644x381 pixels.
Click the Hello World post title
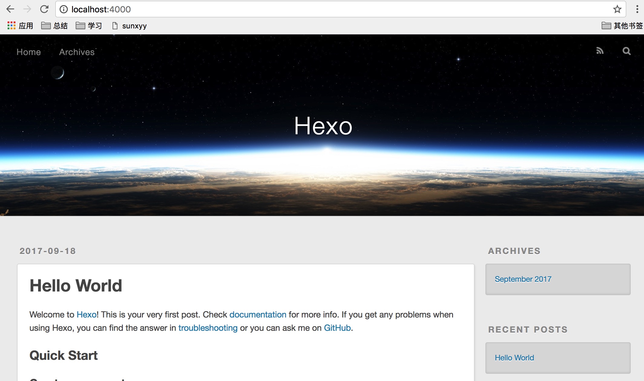point(76,285)
